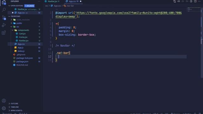Click the info icon beside README.md

tap(14, 65)
